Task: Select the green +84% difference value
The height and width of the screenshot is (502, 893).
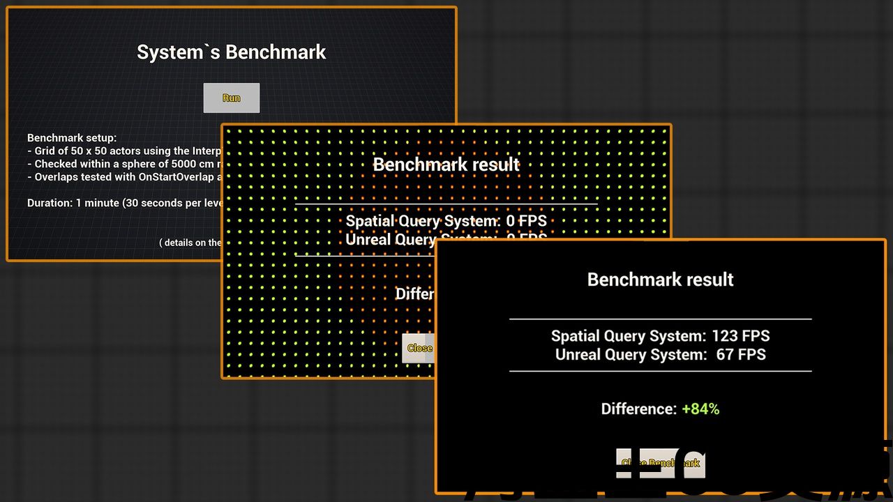Action: 700,409
